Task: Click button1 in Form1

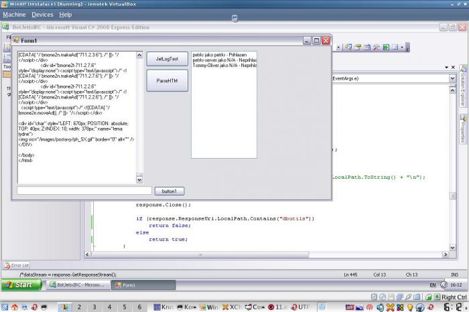Action: [170, 191]
